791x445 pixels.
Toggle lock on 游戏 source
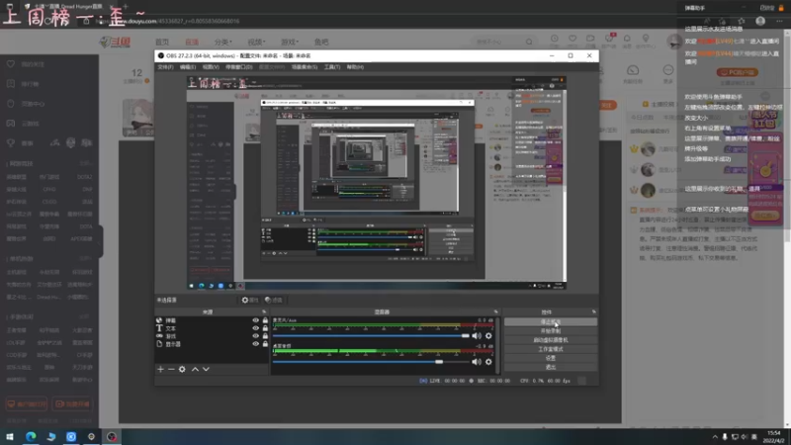coord(265,336)
